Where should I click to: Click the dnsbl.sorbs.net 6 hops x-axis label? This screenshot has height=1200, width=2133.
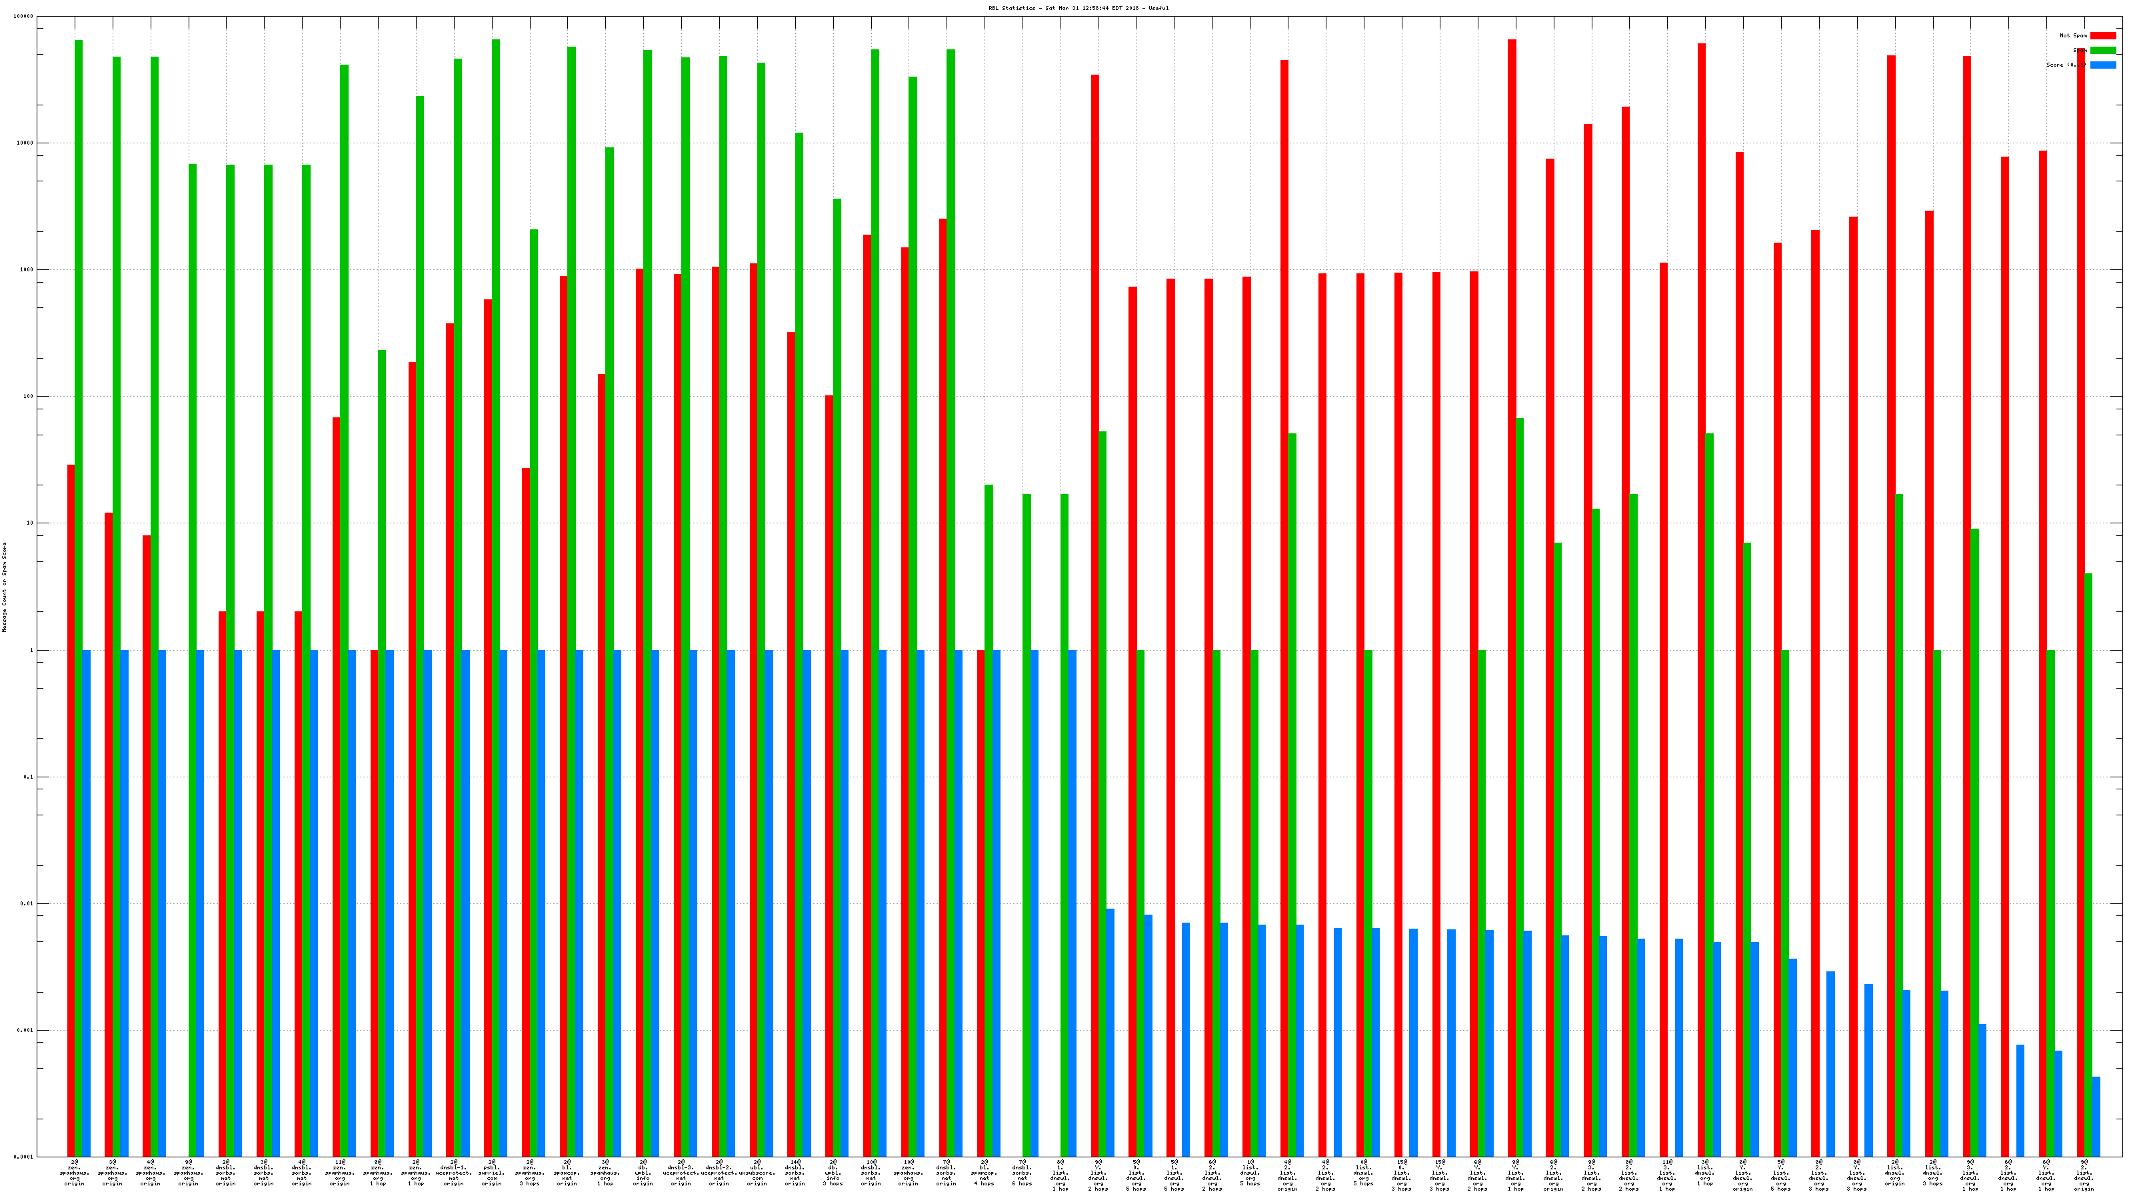1023,1173
